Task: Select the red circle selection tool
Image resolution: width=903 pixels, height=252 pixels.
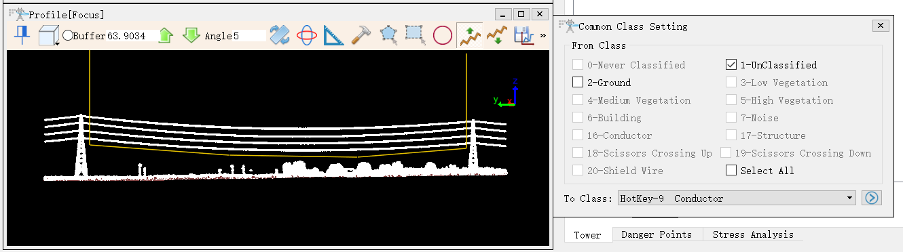Action: coord(442,35)
